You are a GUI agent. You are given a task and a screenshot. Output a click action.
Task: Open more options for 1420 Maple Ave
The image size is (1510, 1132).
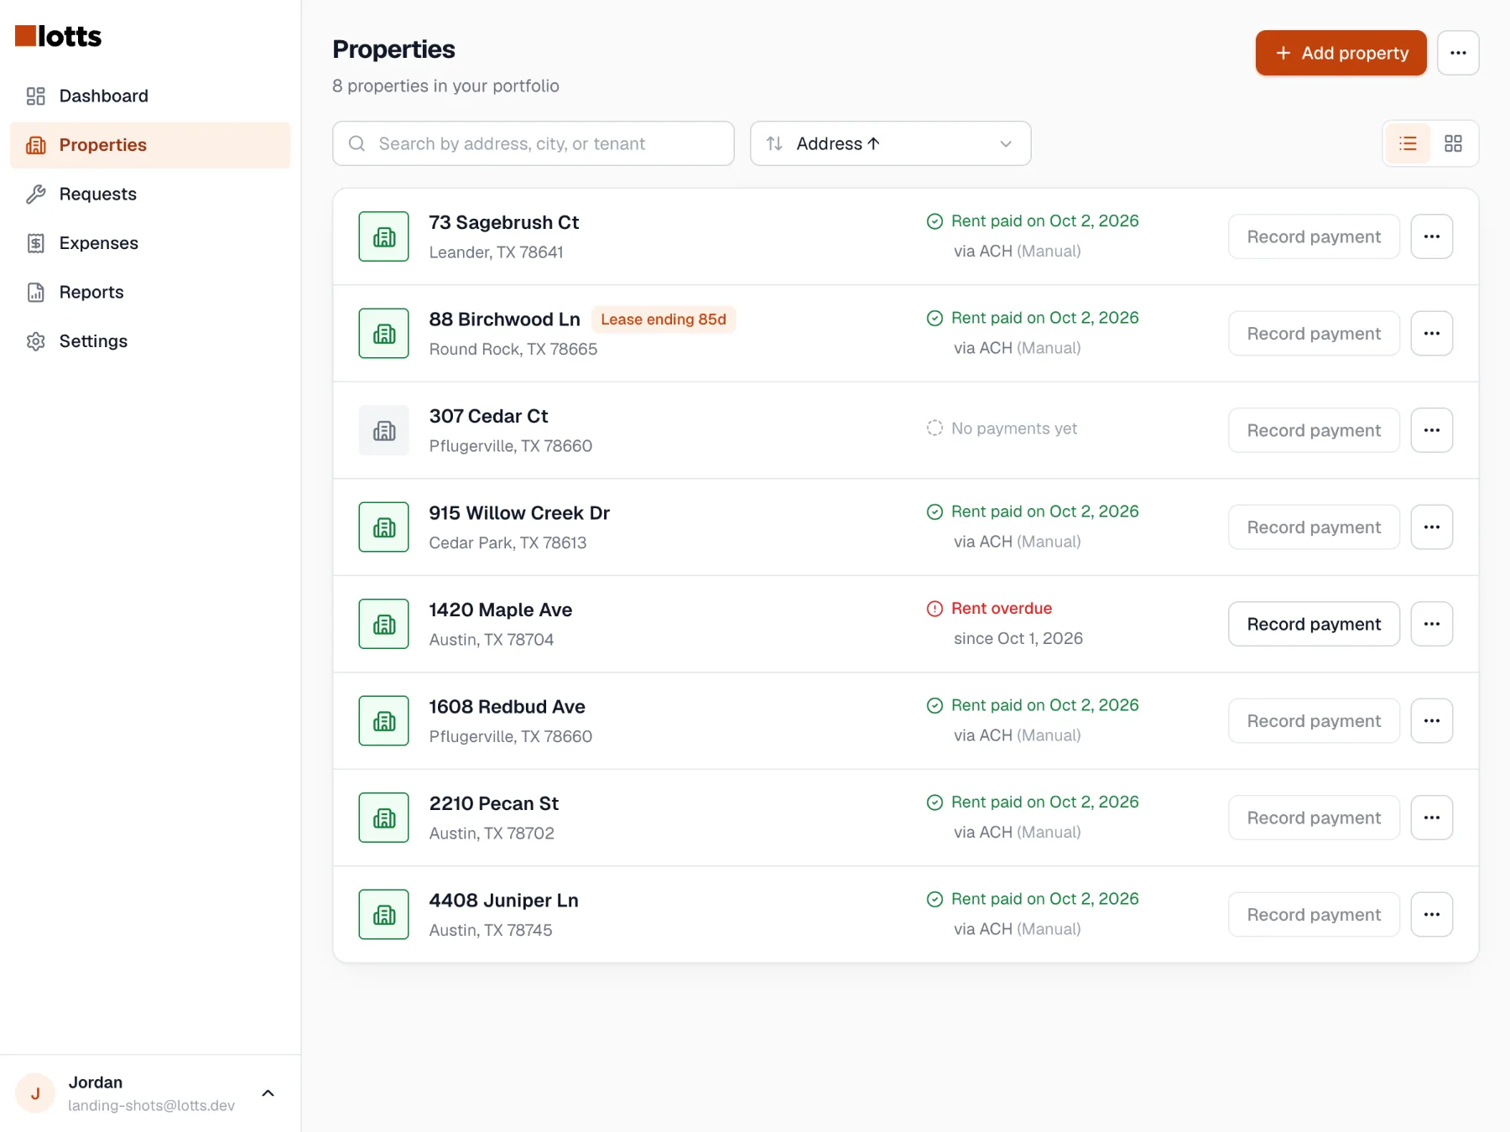coord(1431,624)
